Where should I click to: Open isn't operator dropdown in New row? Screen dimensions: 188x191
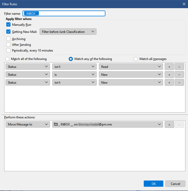74,82
